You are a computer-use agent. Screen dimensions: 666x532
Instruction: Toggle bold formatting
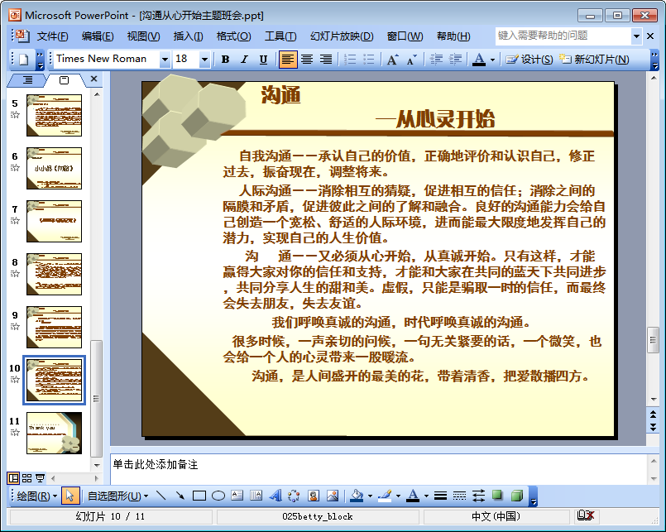[225, 59]
